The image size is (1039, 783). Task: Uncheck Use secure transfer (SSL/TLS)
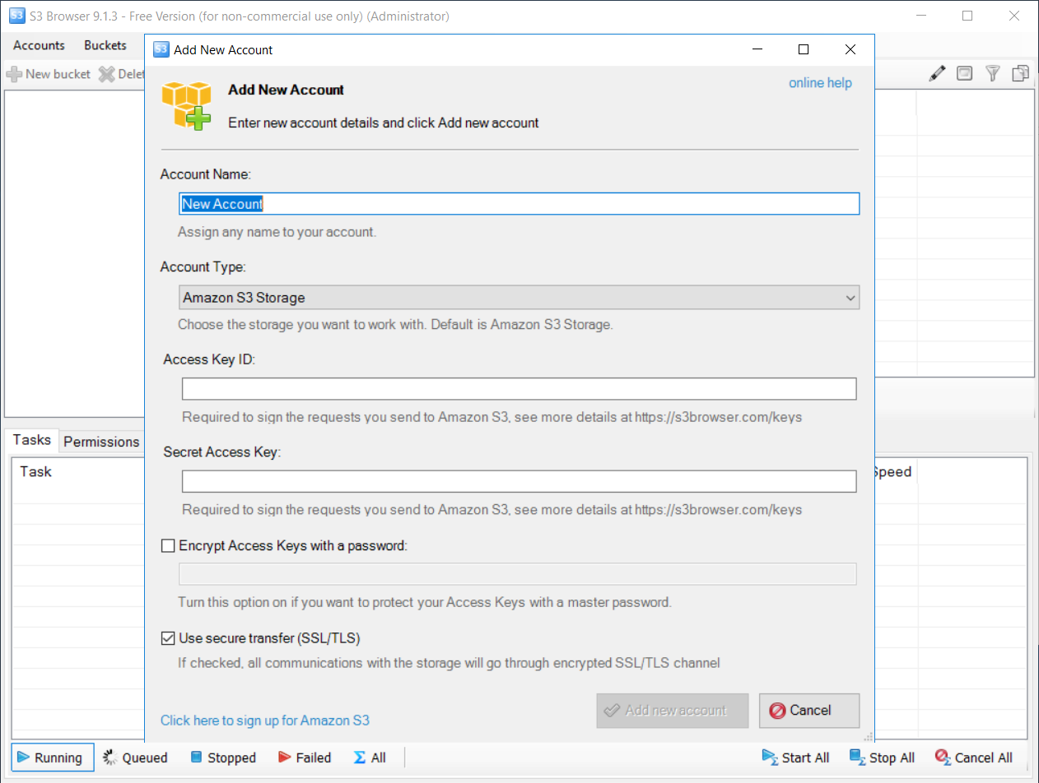(168, 637)
